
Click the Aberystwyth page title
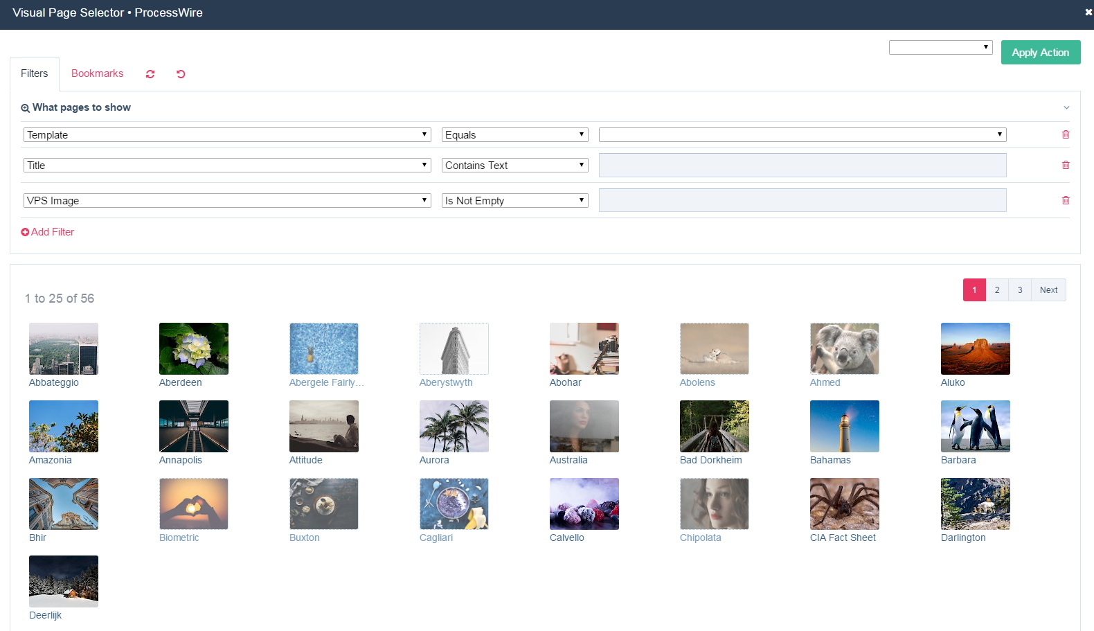(446, 382)
